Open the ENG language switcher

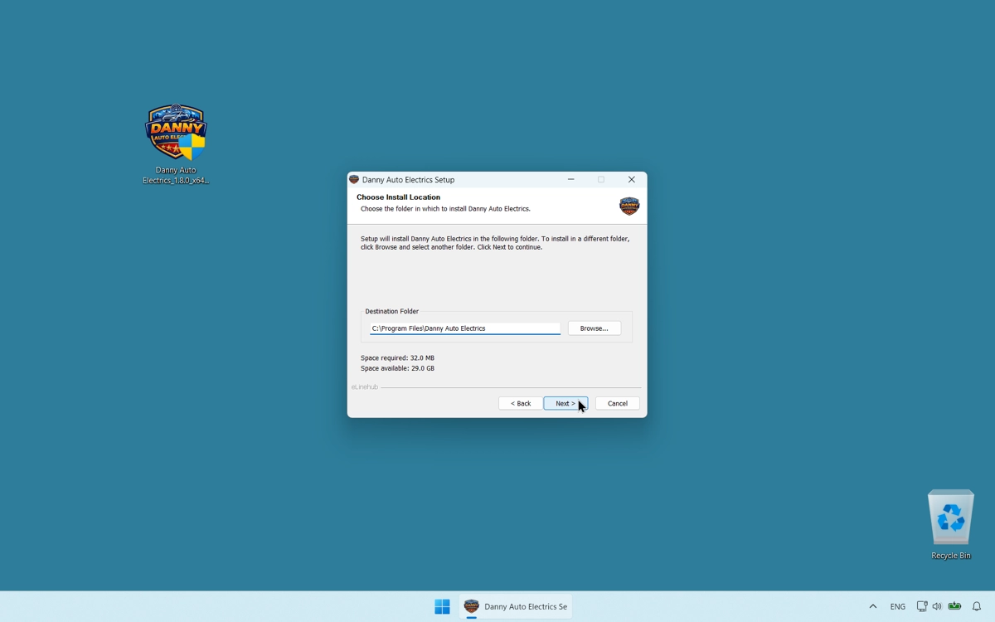pyautogui.click(x=897, y=606)
